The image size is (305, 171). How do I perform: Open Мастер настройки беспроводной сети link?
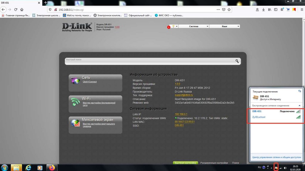pos(99,104)
